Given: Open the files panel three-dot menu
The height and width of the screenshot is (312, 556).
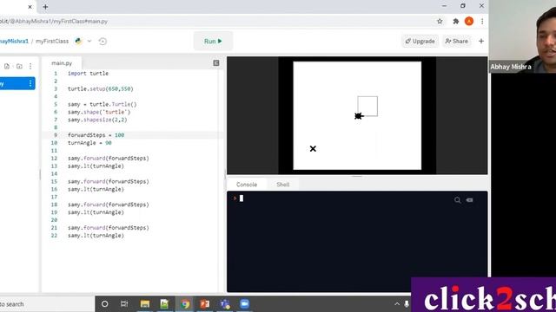Looking at the screenshot, I should (30, 66).
